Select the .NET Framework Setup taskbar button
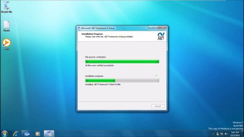This screenshot has height=137, width=244. [49, 134]
